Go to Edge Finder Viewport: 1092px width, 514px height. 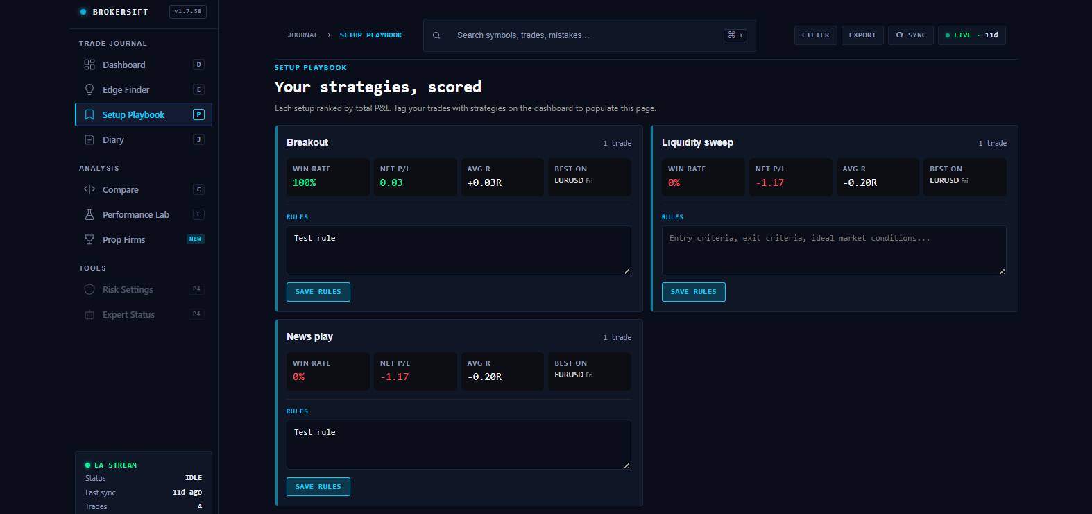(x=144, y=89)
